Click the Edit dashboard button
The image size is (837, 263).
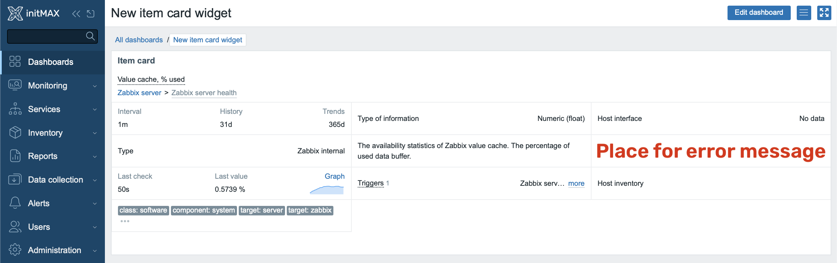click(759, 13)
